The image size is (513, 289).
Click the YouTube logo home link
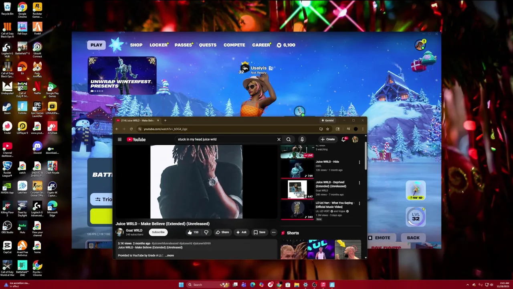[x=136, y=139]
